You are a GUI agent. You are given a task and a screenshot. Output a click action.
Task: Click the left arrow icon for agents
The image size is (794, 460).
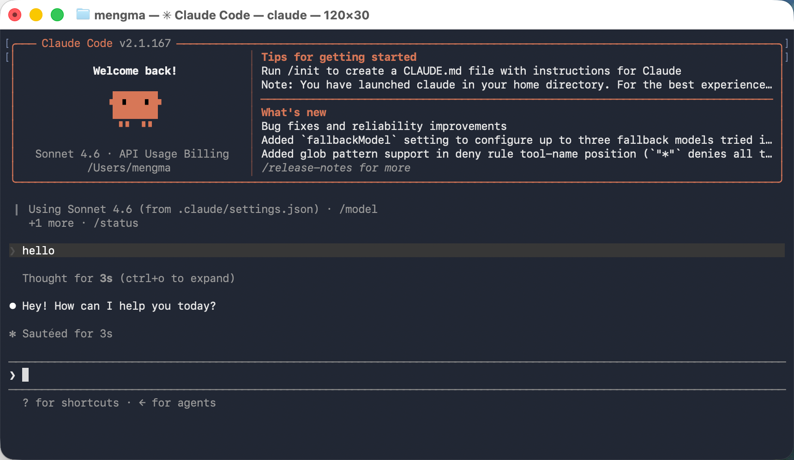[x=142, y=403]
